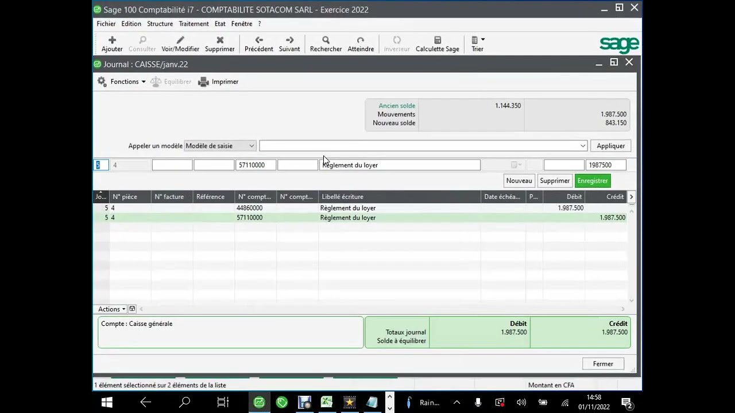The width and height of the screenshot is (735, 413).
Task: Open Voir/Modifier pencil tool
Action: pos(180,40)
